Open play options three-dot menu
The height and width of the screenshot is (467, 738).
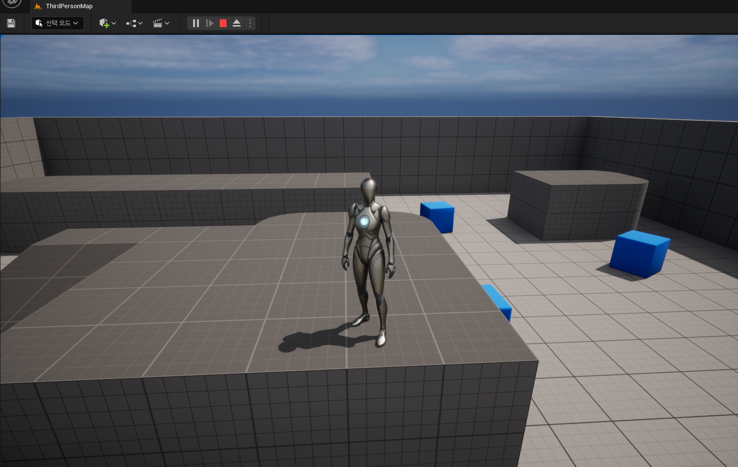click(x=250, y=23)
